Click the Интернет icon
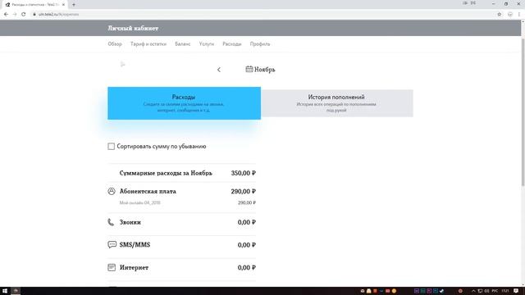 point(112,267)
